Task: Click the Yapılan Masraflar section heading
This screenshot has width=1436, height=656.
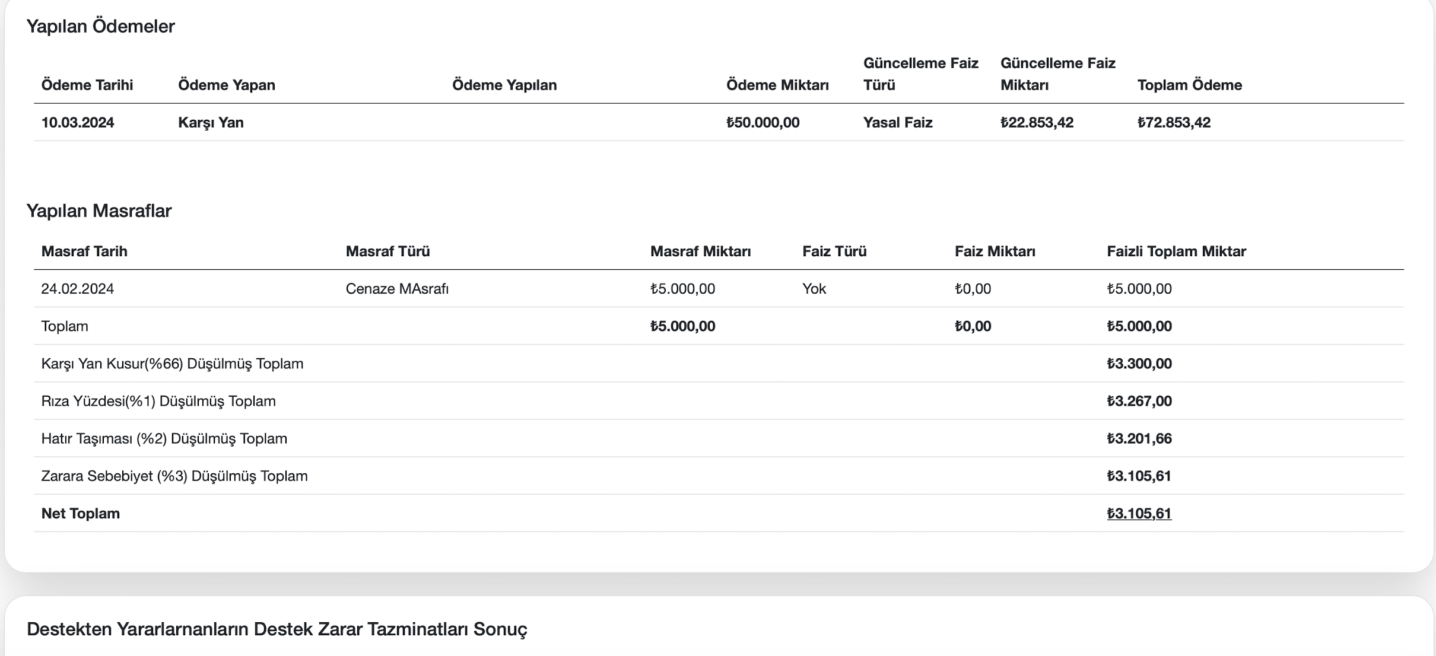Action: coord(99,211)
